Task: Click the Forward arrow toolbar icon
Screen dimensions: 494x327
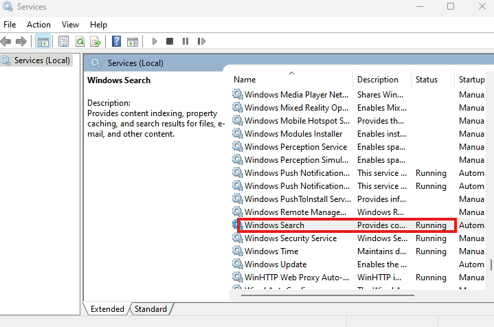Action: tap(21, 41)
